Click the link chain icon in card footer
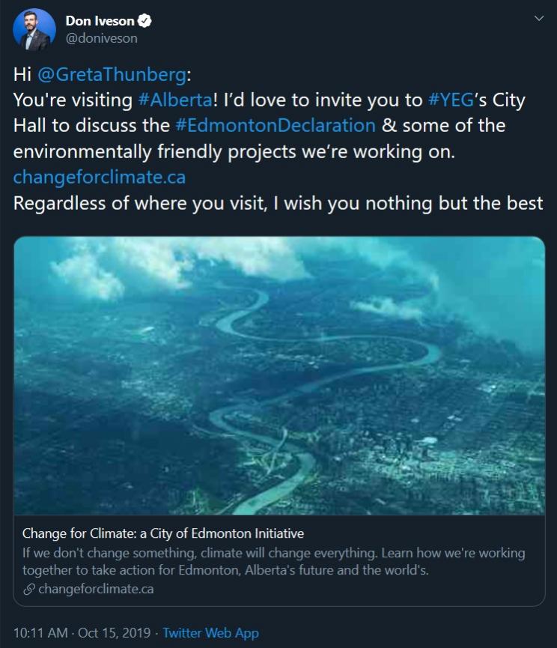Viewport: 557px width, 648px height. (x=28, y=589)
